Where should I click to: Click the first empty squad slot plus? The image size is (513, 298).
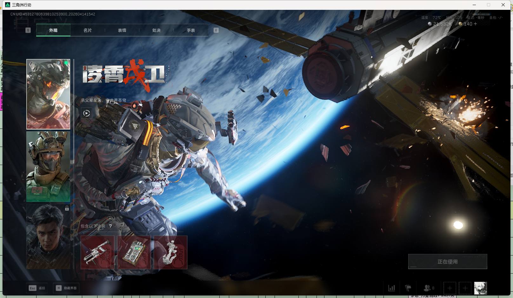[450, 288]
